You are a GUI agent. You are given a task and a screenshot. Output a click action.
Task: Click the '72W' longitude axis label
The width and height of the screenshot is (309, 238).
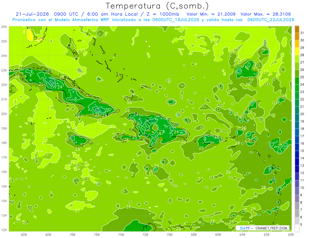click(145, 235)
